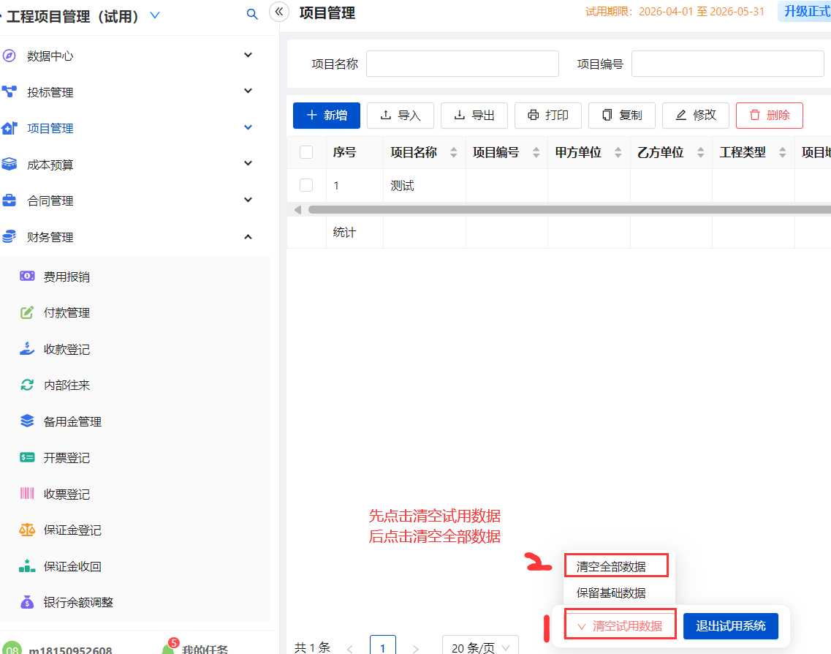831x654 pixels.
Task: Expand the 成本预算 menu chevron
Action: [248, 163]
